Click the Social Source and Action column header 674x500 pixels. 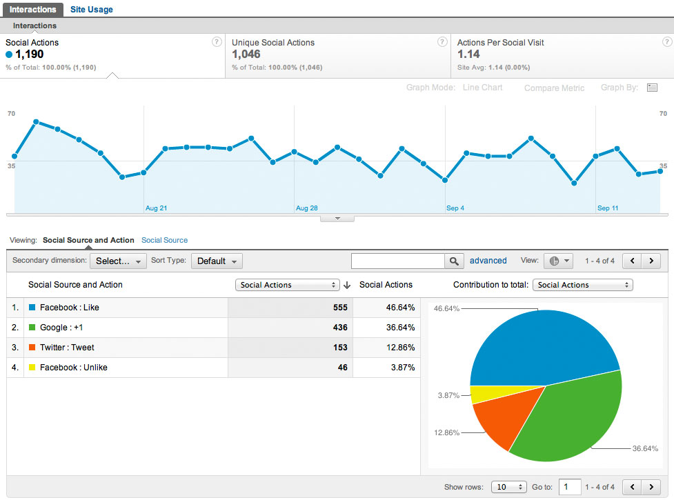click(75, 285)
